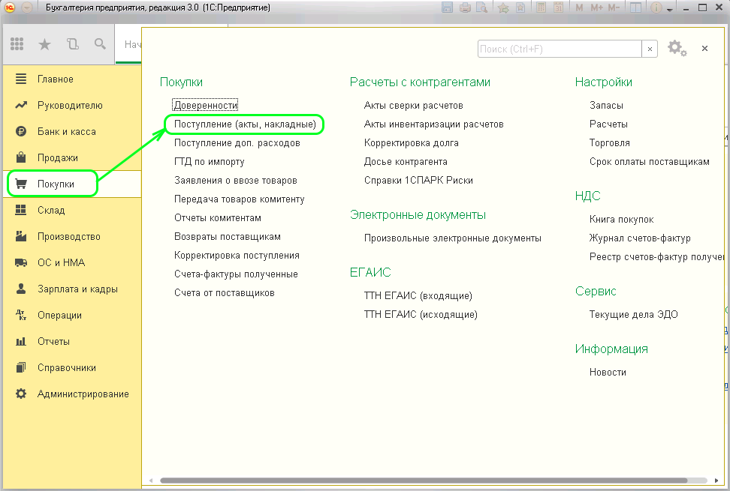This screenshot has width=730, height=491.
Task: Open the Производство section
Action: [x=72, y=236]
